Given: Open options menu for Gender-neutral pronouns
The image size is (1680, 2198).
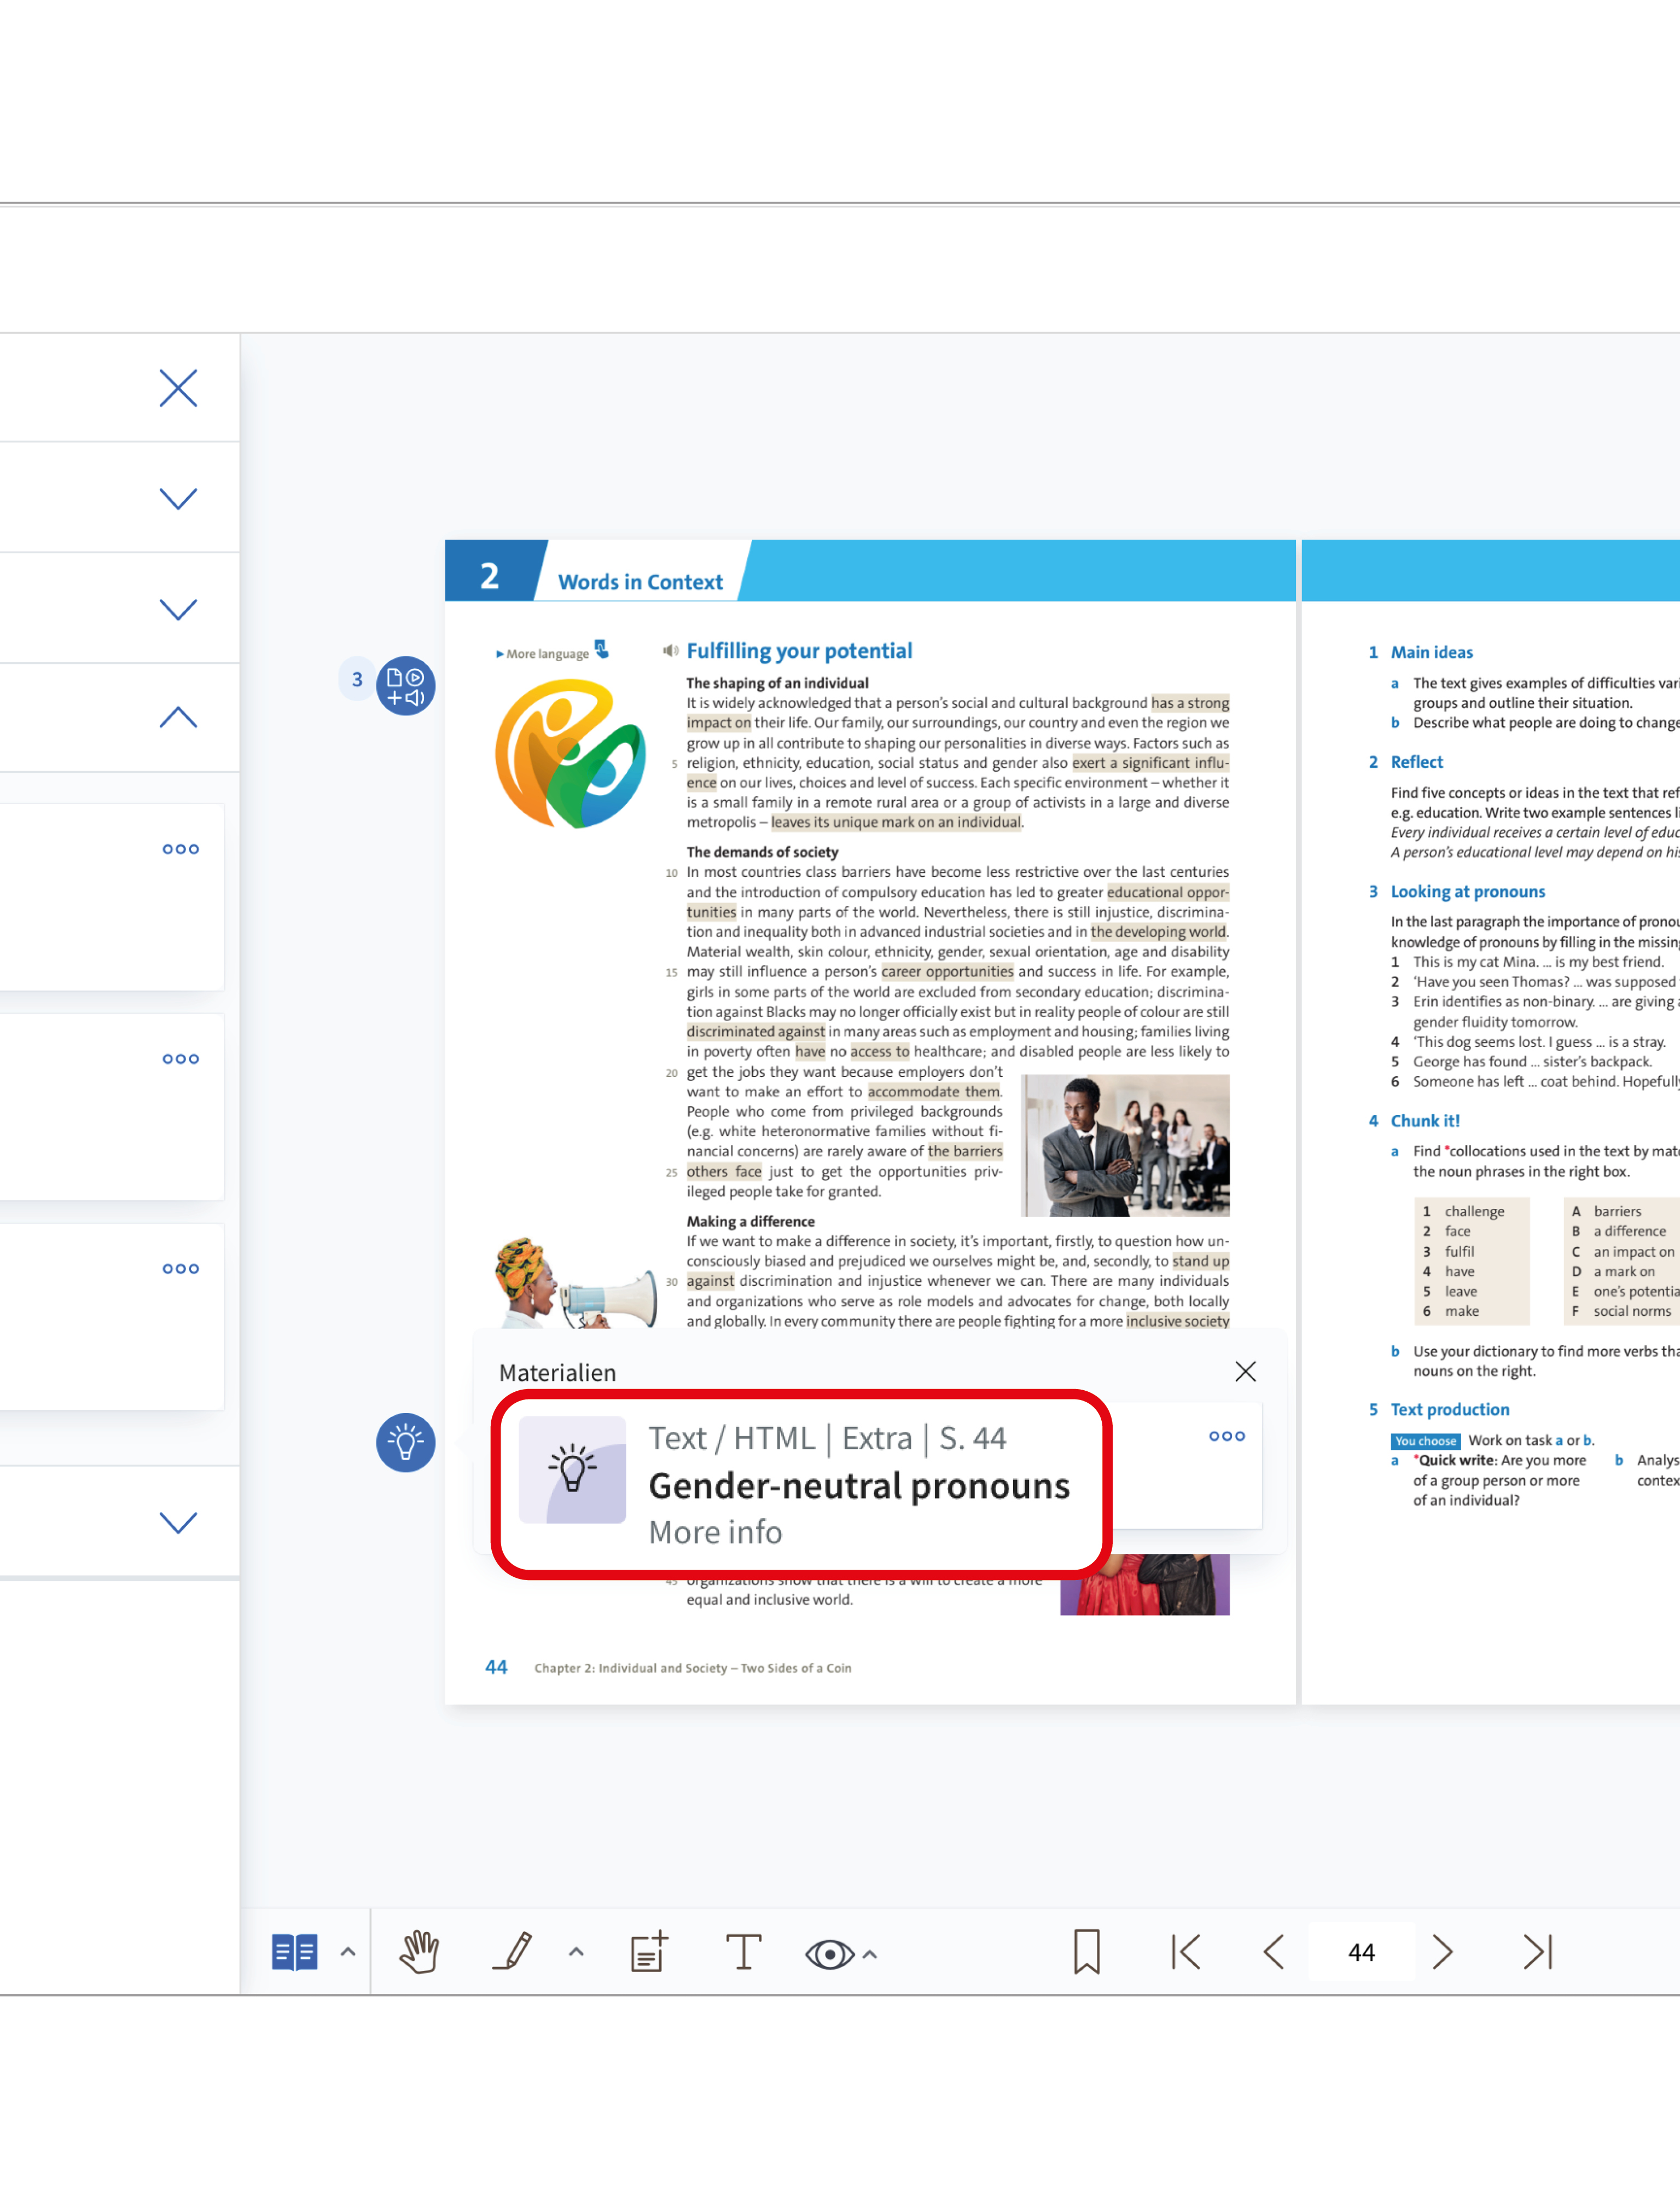Looking at the screenshot, I should click(x=1226, y=1436).
